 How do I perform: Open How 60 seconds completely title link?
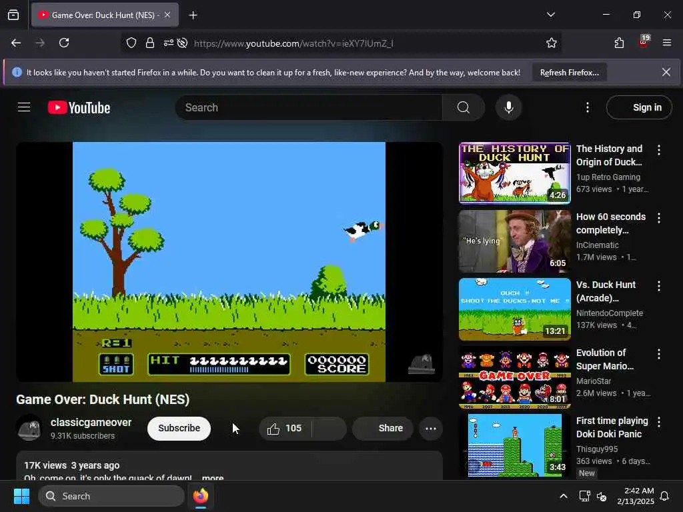[611, 223]
